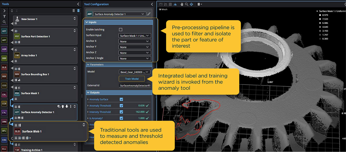Choose the CYL tool from the sidebar
Image resolution: width=346 pixels, height=152 pixels.
(x=4, y=112)
